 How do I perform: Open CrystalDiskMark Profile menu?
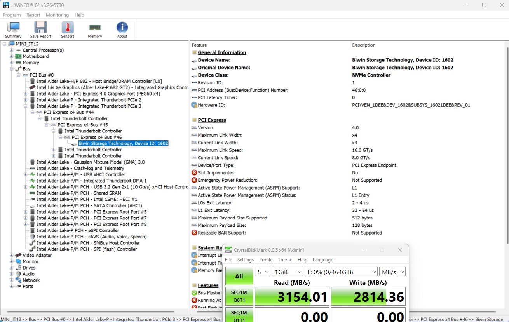(x=266, y=259)
